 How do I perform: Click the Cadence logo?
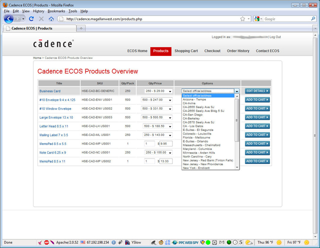pos(53,43)
